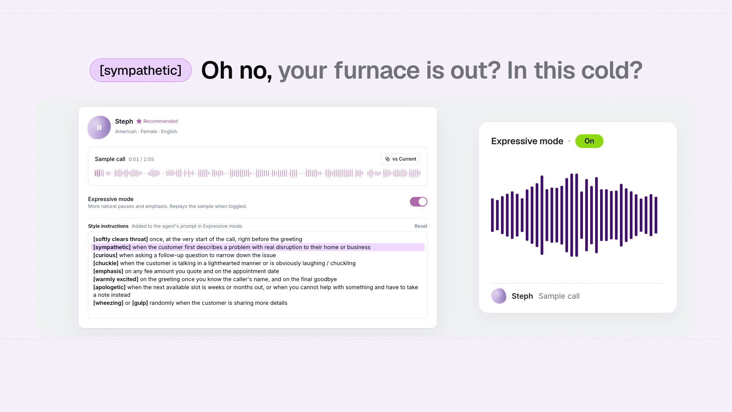Pause the Steph voice sample playback

99,127
